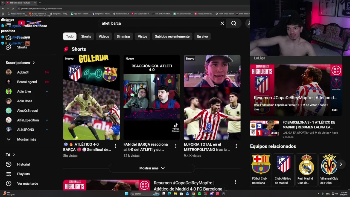Select Subidos recientemente filter chip
350x197 pixels.
[x=172, y=36]
